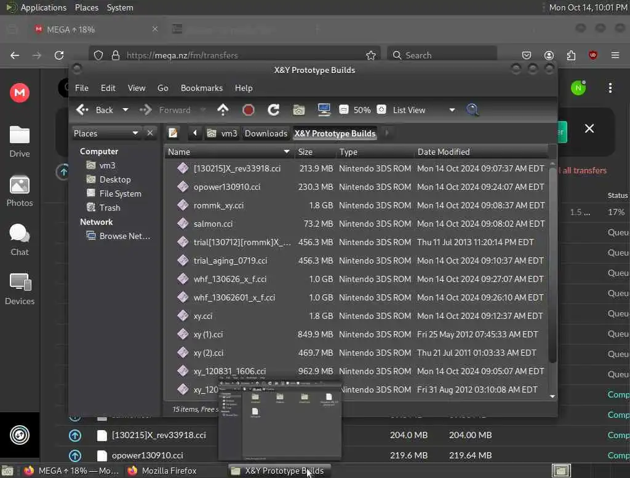630x478 pixels.
Task: Open the View menu
Action: tap(137, 88)
